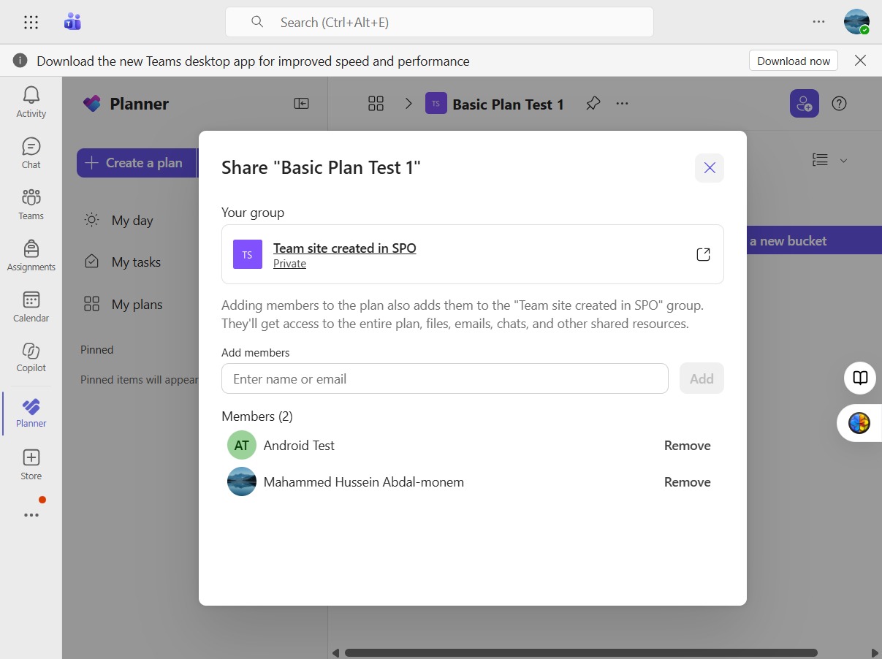Open the plans grid icon in breadcrumb

click(x=376, y=104)
